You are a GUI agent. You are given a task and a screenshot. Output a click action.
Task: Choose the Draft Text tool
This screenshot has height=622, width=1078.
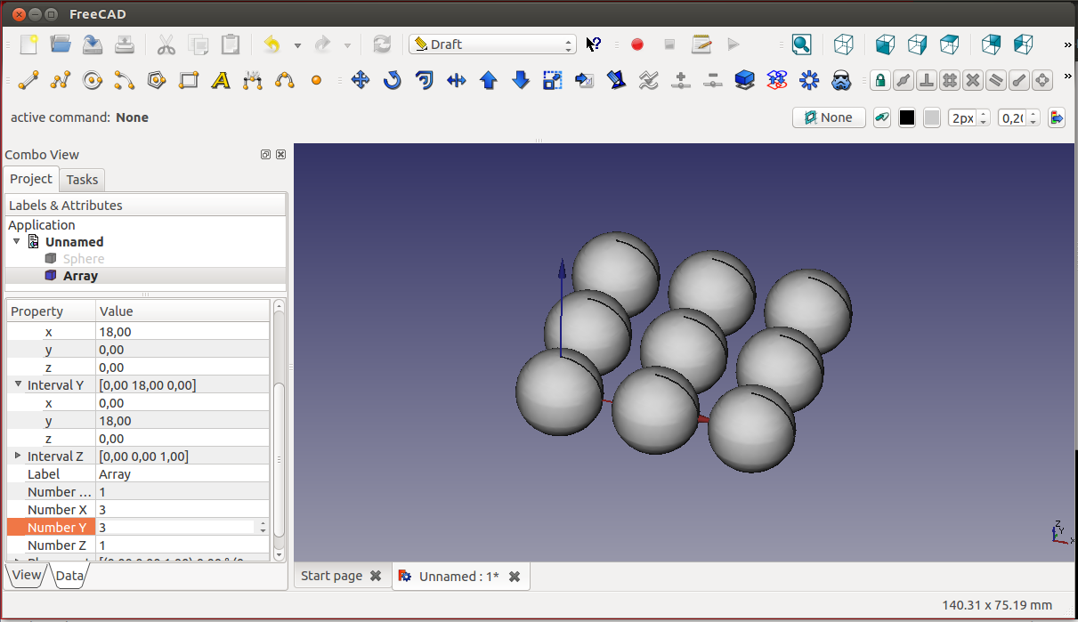[x=221, y=81]
